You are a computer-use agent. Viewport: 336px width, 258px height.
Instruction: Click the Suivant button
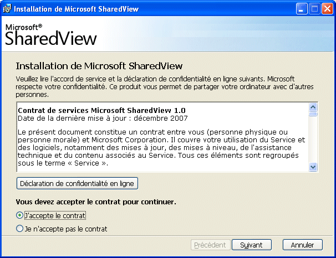click(252, 245)
